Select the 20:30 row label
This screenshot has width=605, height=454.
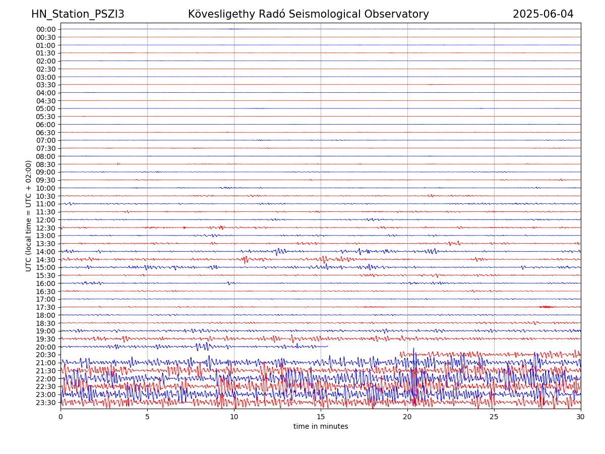click(46, 355)
